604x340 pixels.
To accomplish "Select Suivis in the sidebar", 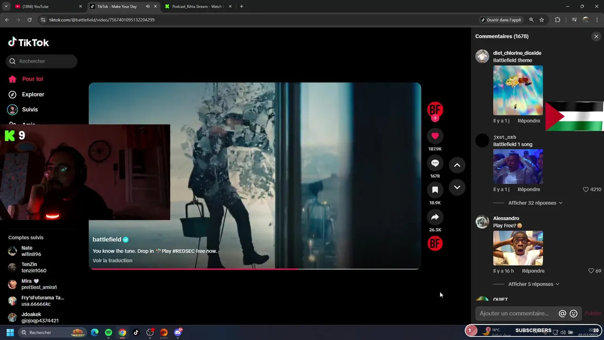I will (x=30, y=110).
